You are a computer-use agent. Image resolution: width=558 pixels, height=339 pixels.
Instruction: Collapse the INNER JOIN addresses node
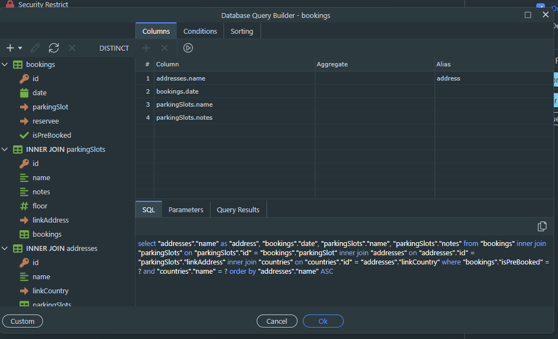pyautogui.click(x=5, y=249)
